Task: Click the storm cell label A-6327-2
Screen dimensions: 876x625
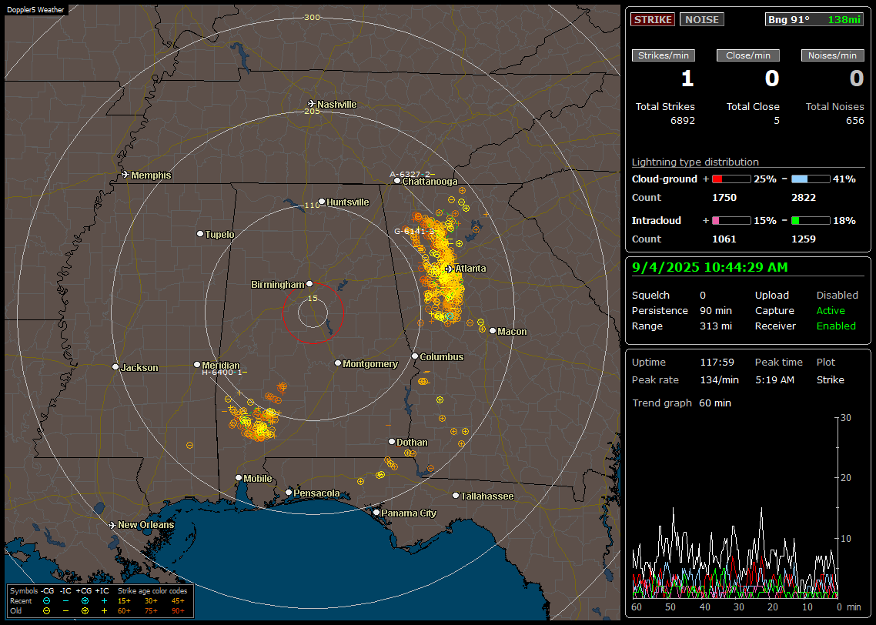Action: click(x=411, y=174)
